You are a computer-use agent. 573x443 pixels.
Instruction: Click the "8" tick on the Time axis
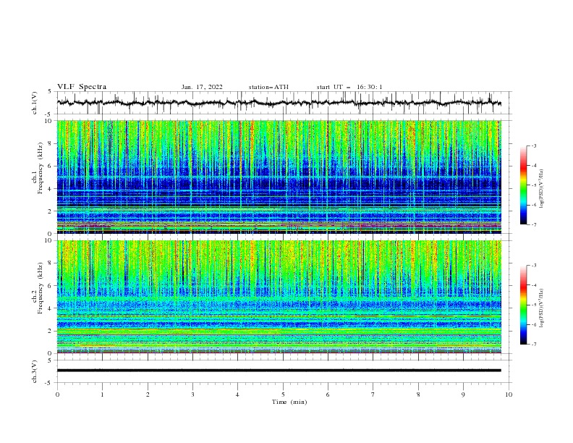[x=418, y=395]
